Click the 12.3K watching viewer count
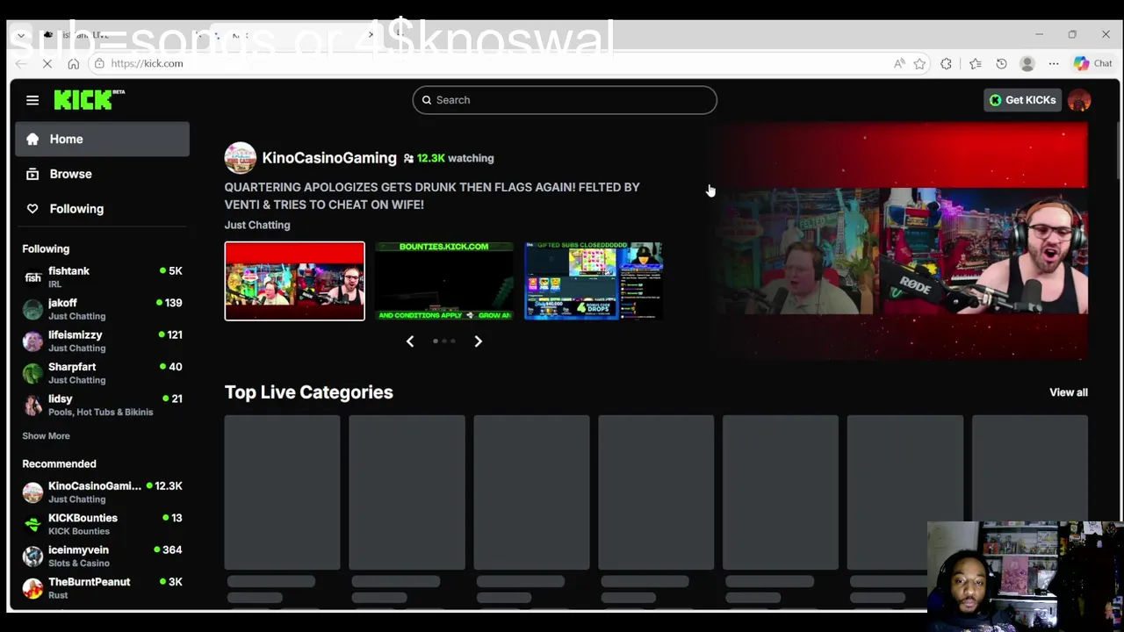 tap(449, 158)
